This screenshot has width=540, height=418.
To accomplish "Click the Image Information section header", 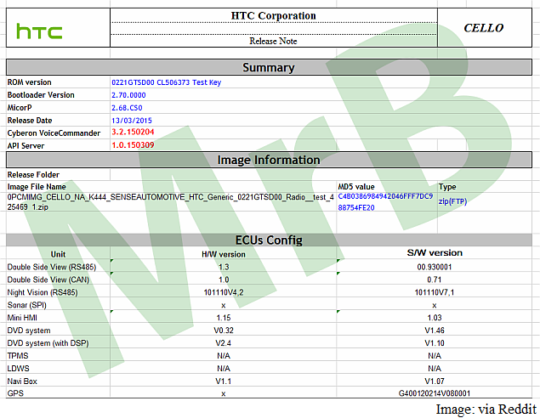I will 269,160.
